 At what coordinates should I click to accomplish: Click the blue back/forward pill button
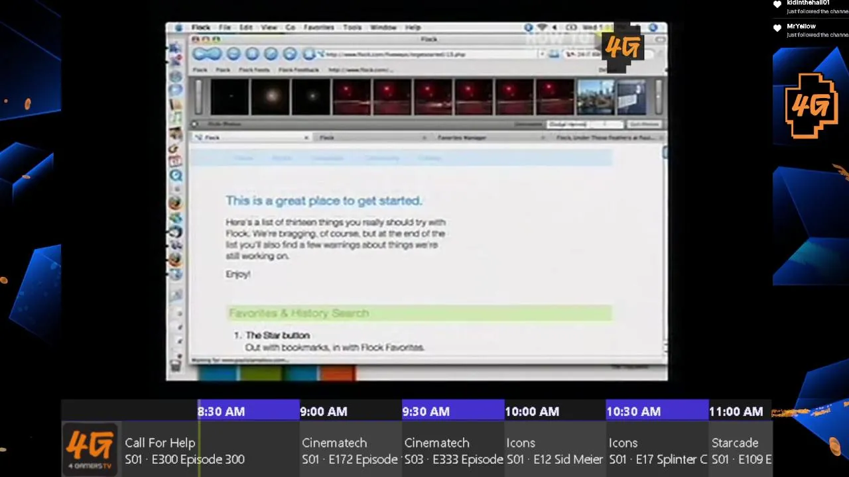point(207,54)
